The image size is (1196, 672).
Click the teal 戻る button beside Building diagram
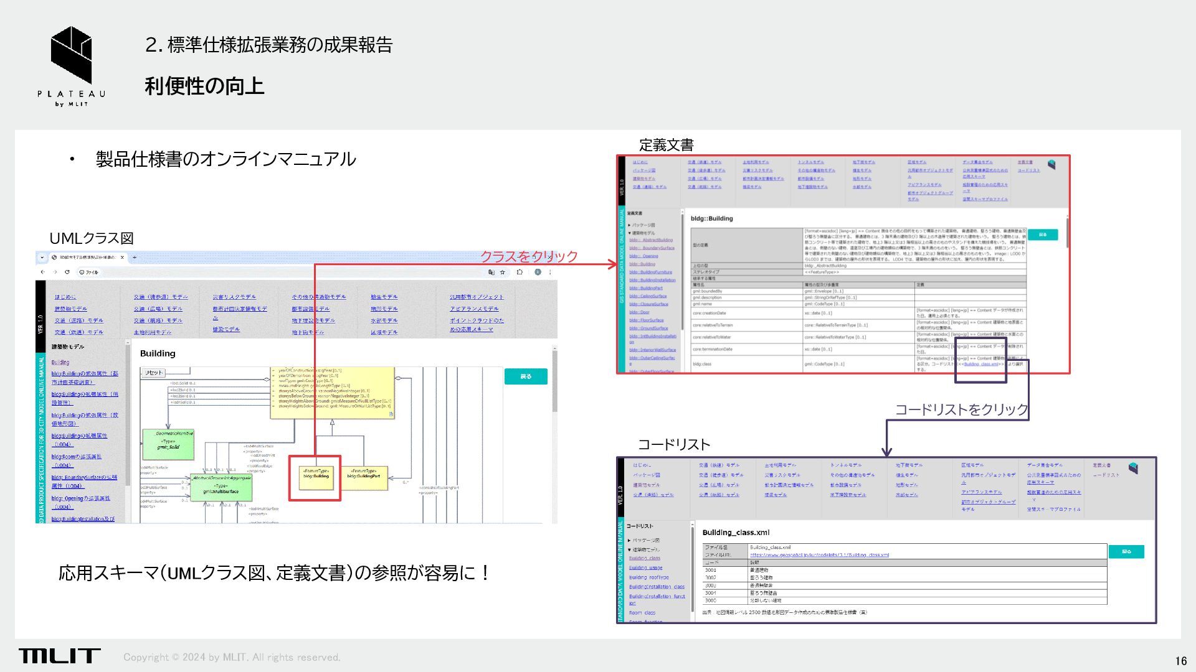pos(525,376)
